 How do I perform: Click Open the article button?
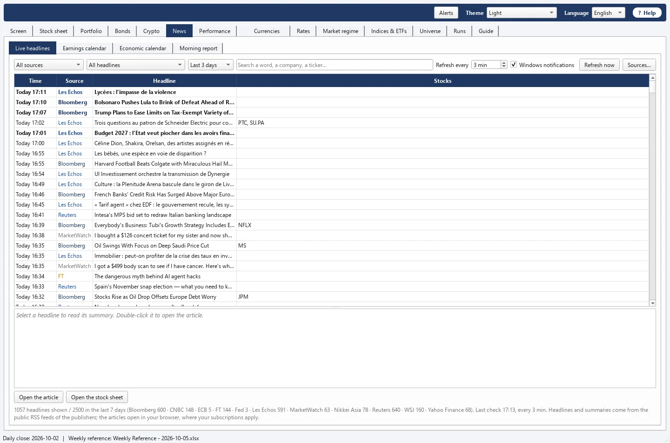pyautogui.click(x=39, y=397)
